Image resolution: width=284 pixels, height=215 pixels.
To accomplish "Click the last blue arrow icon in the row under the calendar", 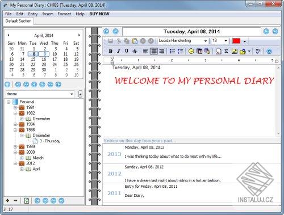I will (x=59, y=85).
